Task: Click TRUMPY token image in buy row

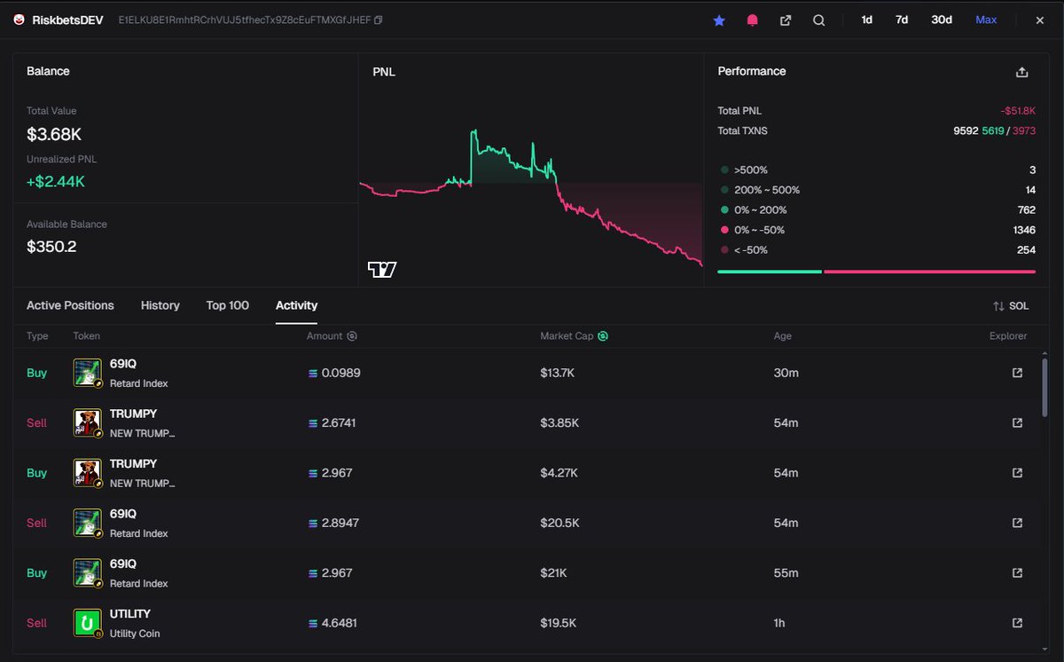Action: 88,473
